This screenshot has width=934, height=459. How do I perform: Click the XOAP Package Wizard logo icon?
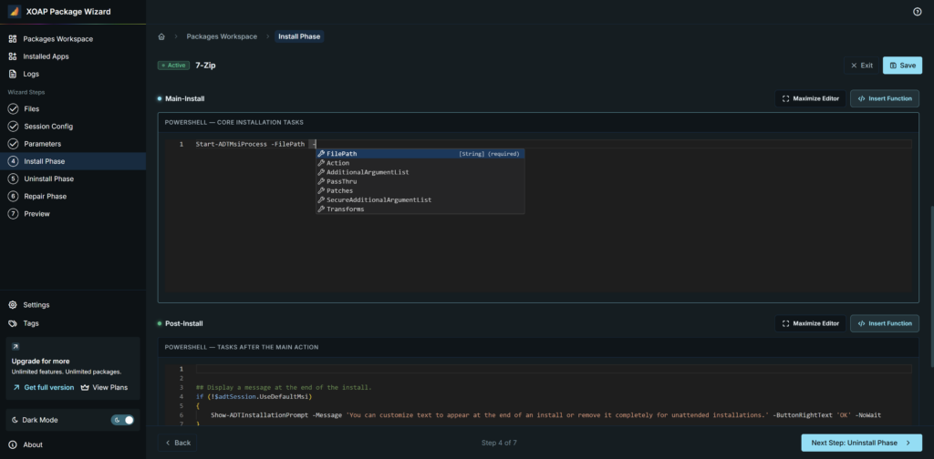[x=15, y=11]
